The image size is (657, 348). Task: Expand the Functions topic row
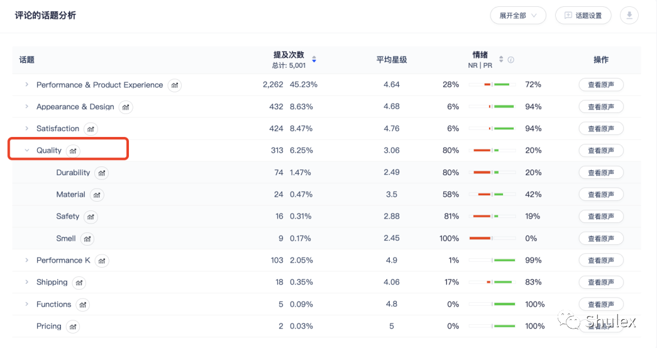click(26, 304)
